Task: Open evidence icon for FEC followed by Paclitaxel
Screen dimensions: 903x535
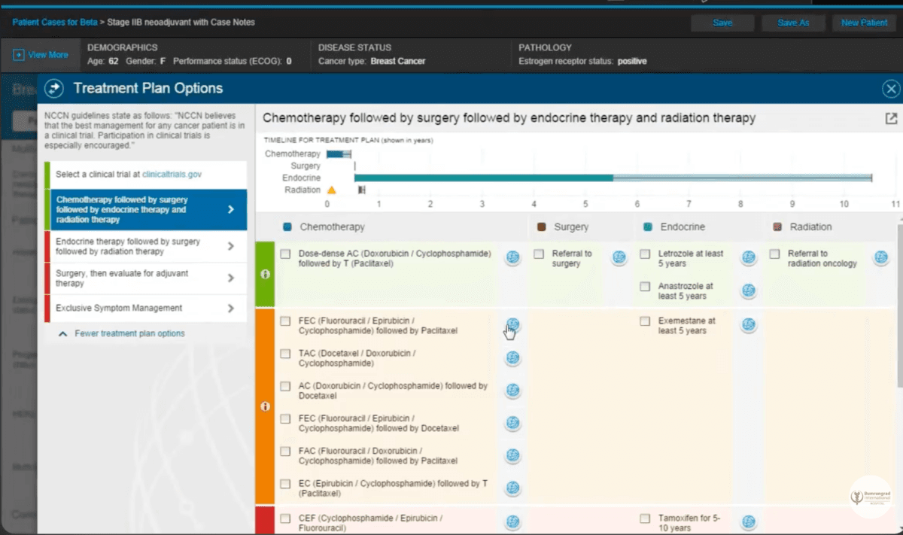Action: [x=512, y=325]
